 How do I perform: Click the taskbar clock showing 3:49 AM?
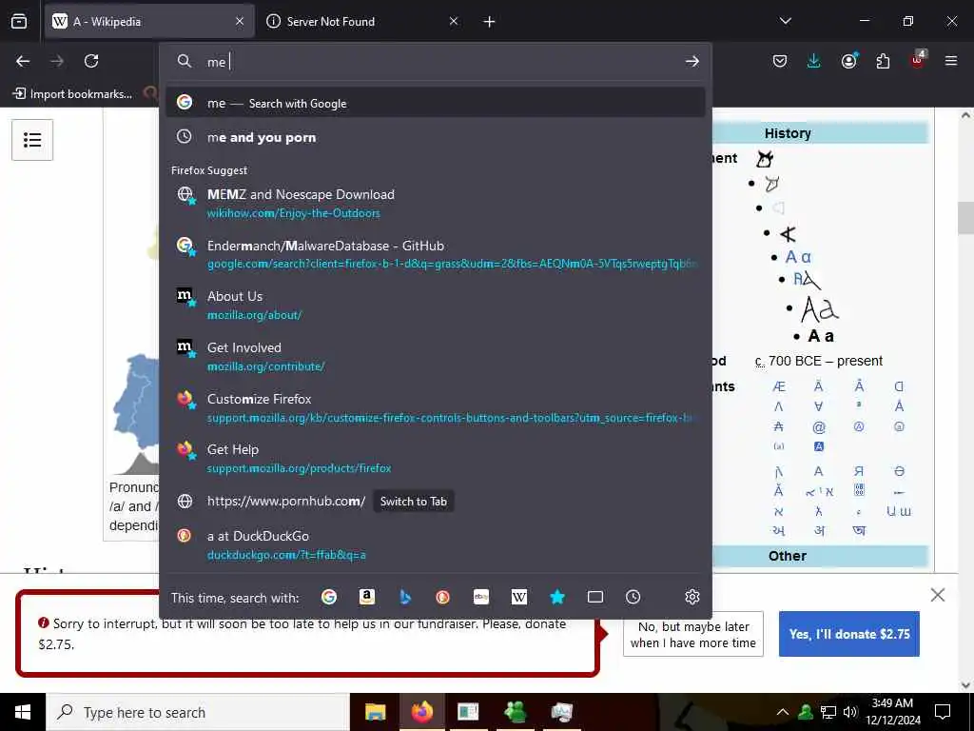[x=892, y=712]
